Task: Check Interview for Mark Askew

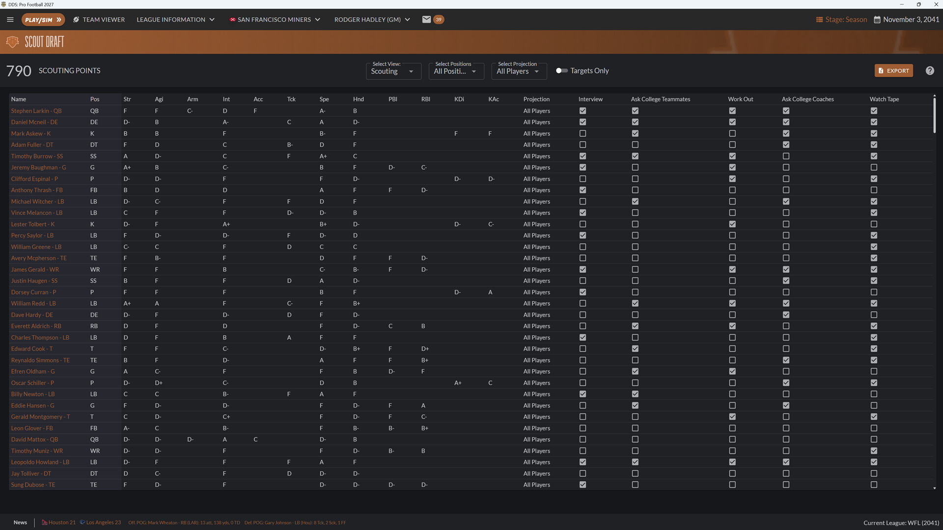Action: [x=582, y=133]
